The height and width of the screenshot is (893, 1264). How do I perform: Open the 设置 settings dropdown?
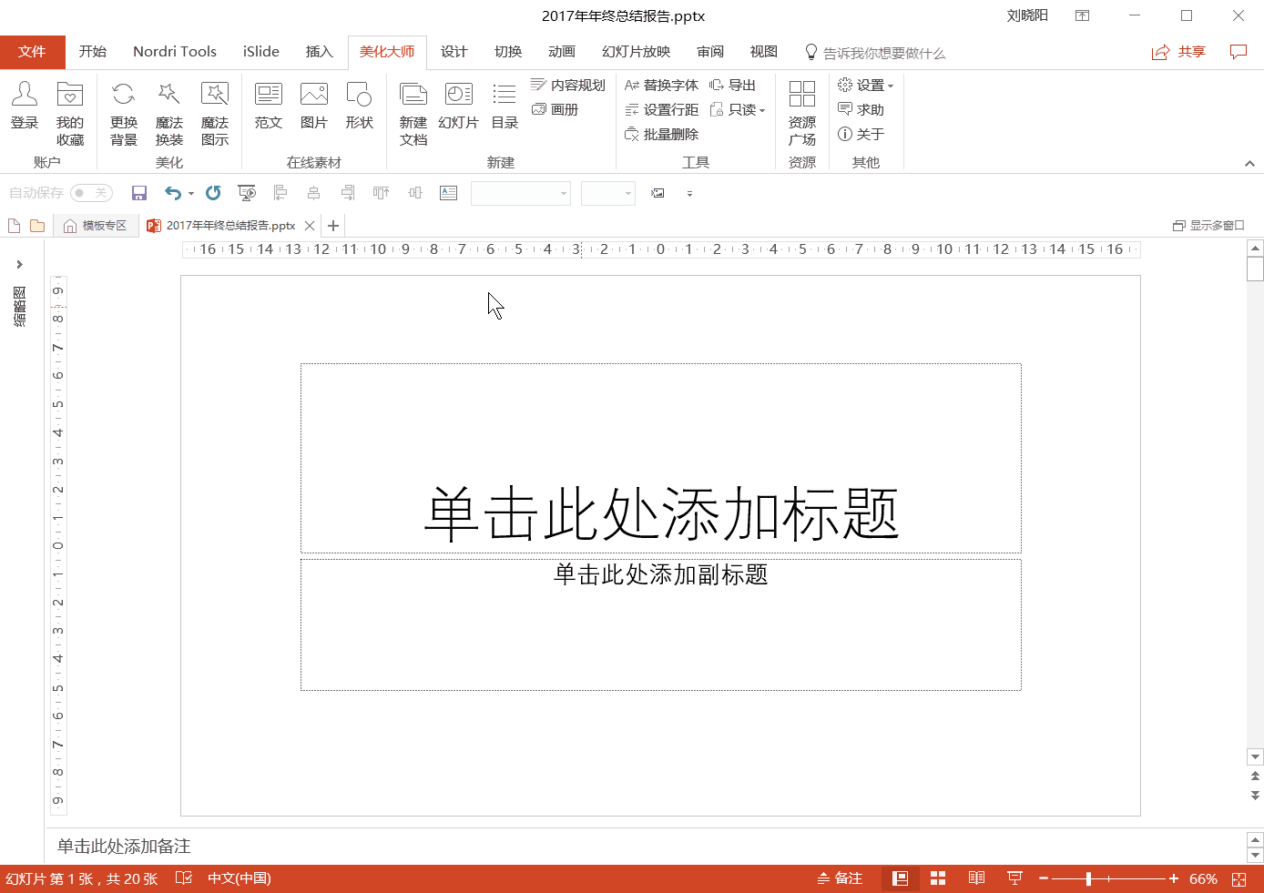click(864, 85)
